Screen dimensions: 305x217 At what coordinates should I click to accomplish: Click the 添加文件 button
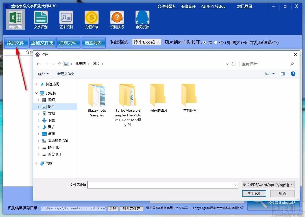(16, 43)
